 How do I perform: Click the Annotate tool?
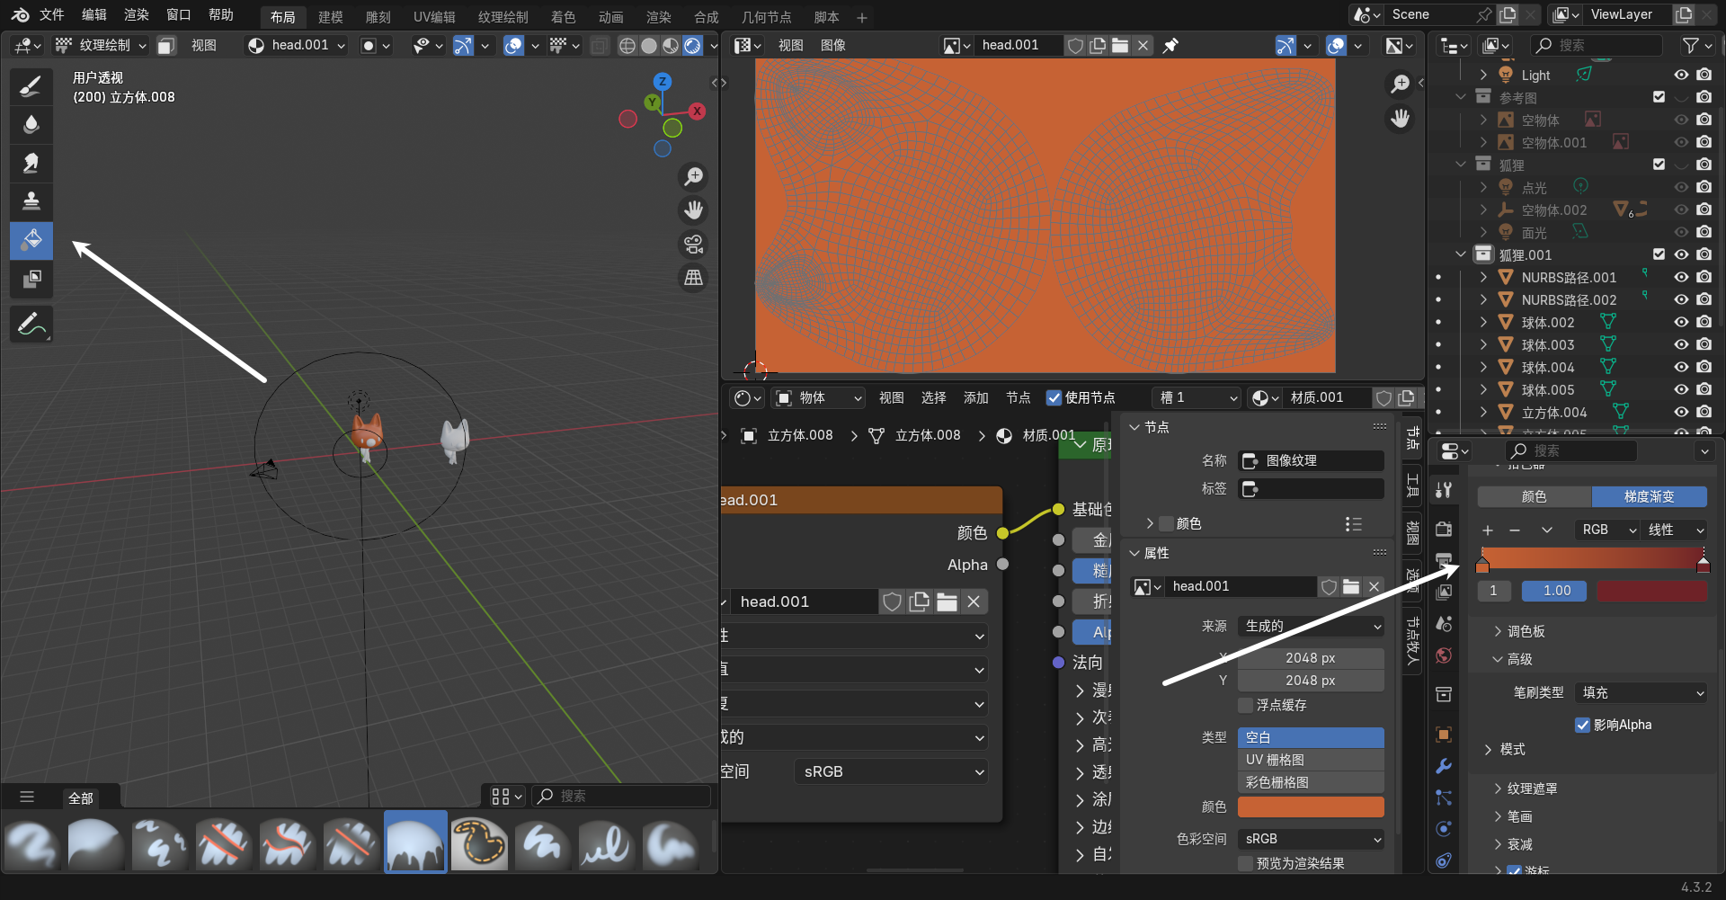pyautogui.click(x=31, y=325)
